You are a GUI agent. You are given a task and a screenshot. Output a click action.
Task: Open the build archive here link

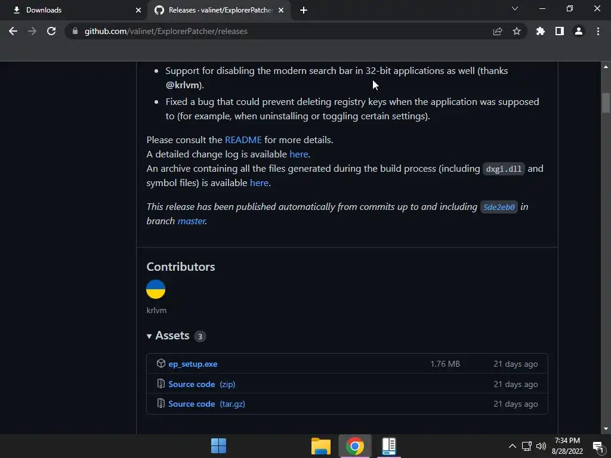click(x=259, y=182)
